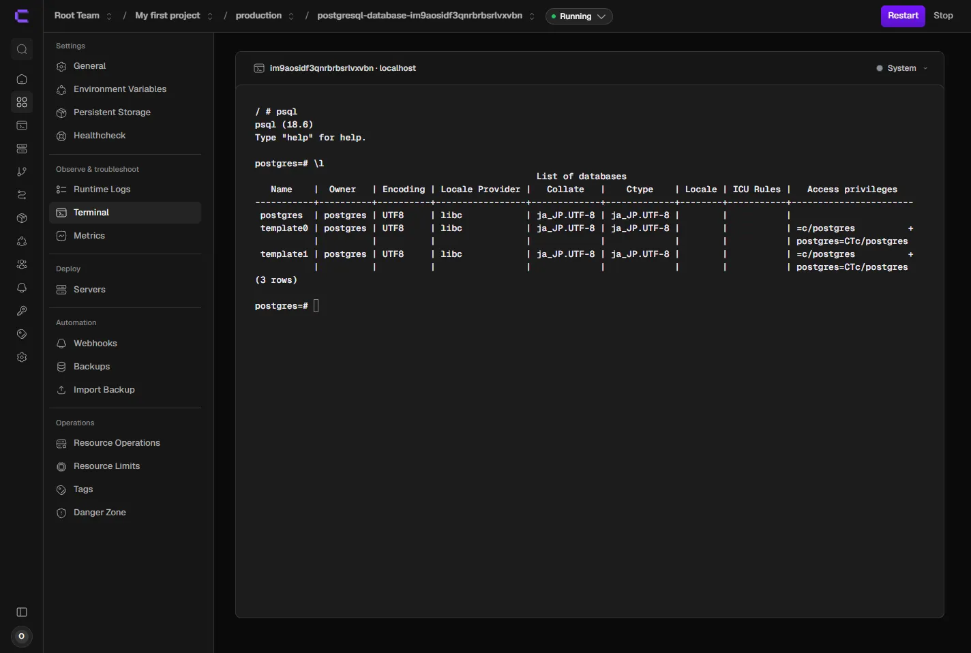Open Servers under Deploy
Screen dimensions: 971x653
click(125, 290)
